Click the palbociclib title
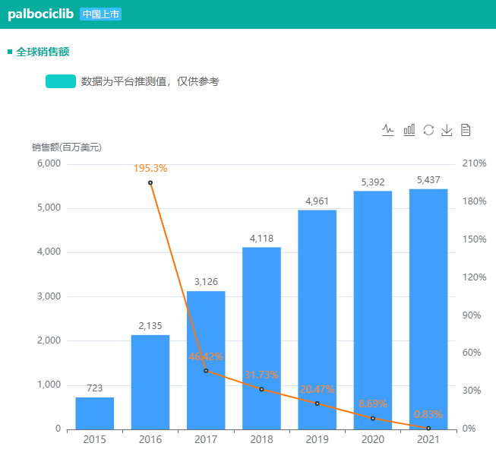This screenshot has height=459, width=496. coord(40,14)
